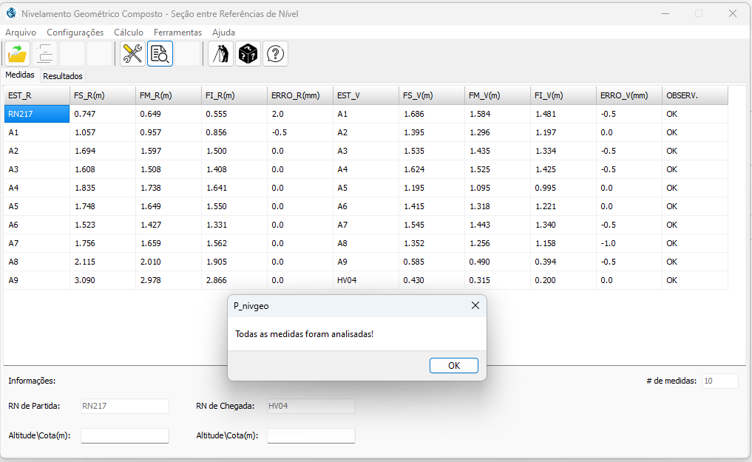Open the Ajuda menu
This screenshot has height=462, width=752.
click(223, 32)
